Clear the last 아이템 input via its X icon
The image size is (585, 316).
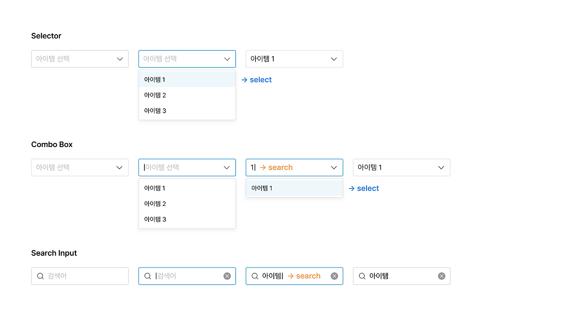click(x=441, y=276)
